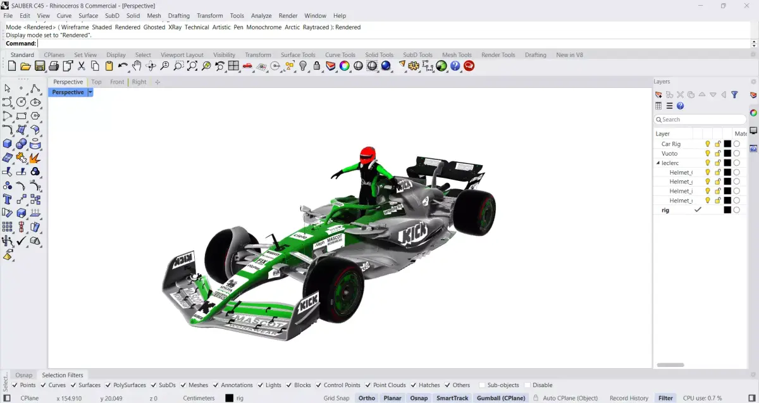Screen dimensions: 759x403
Task: Toggle the Curves selection filter checkbox
Action: 44,385
